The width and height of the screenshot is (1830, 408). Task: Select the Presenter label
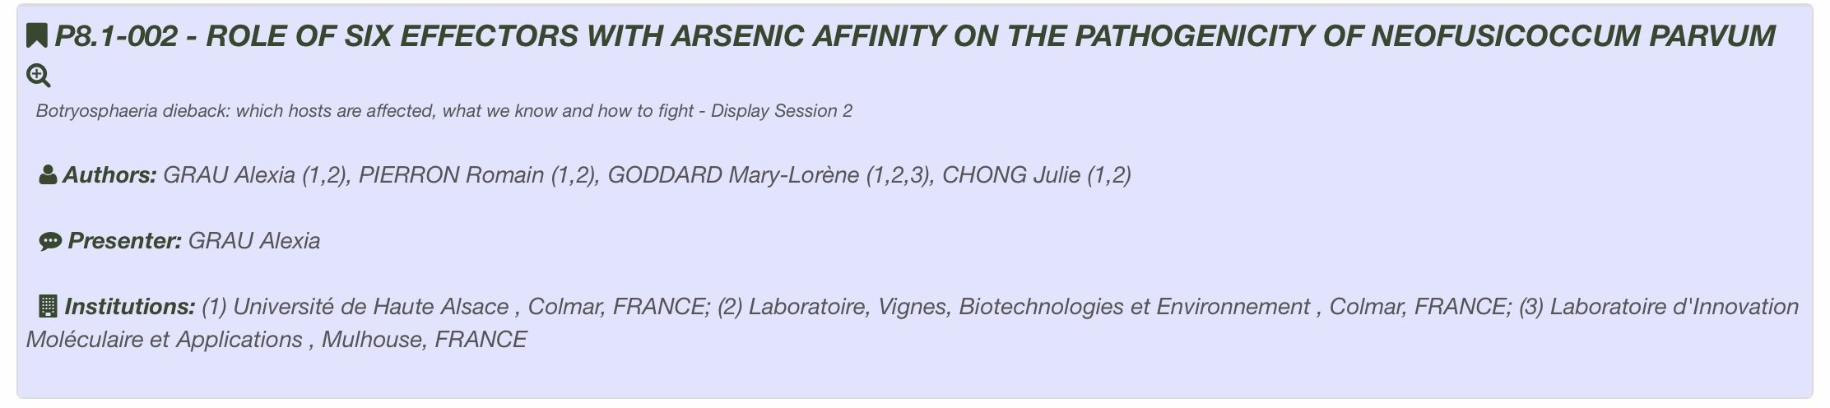[125, 241]
